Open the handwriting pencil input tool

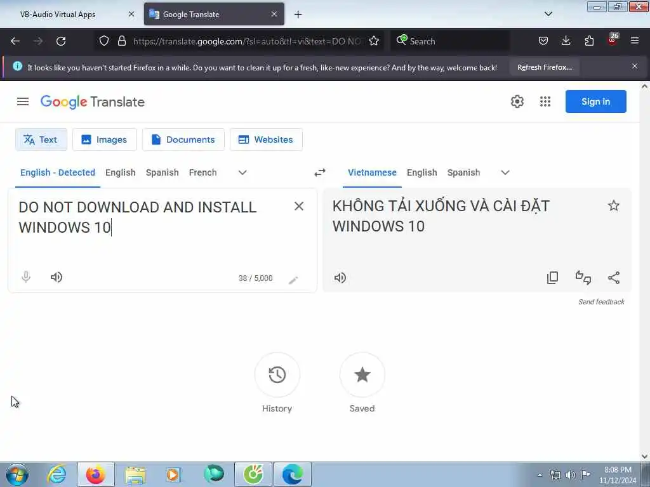(x=293, y=280)
